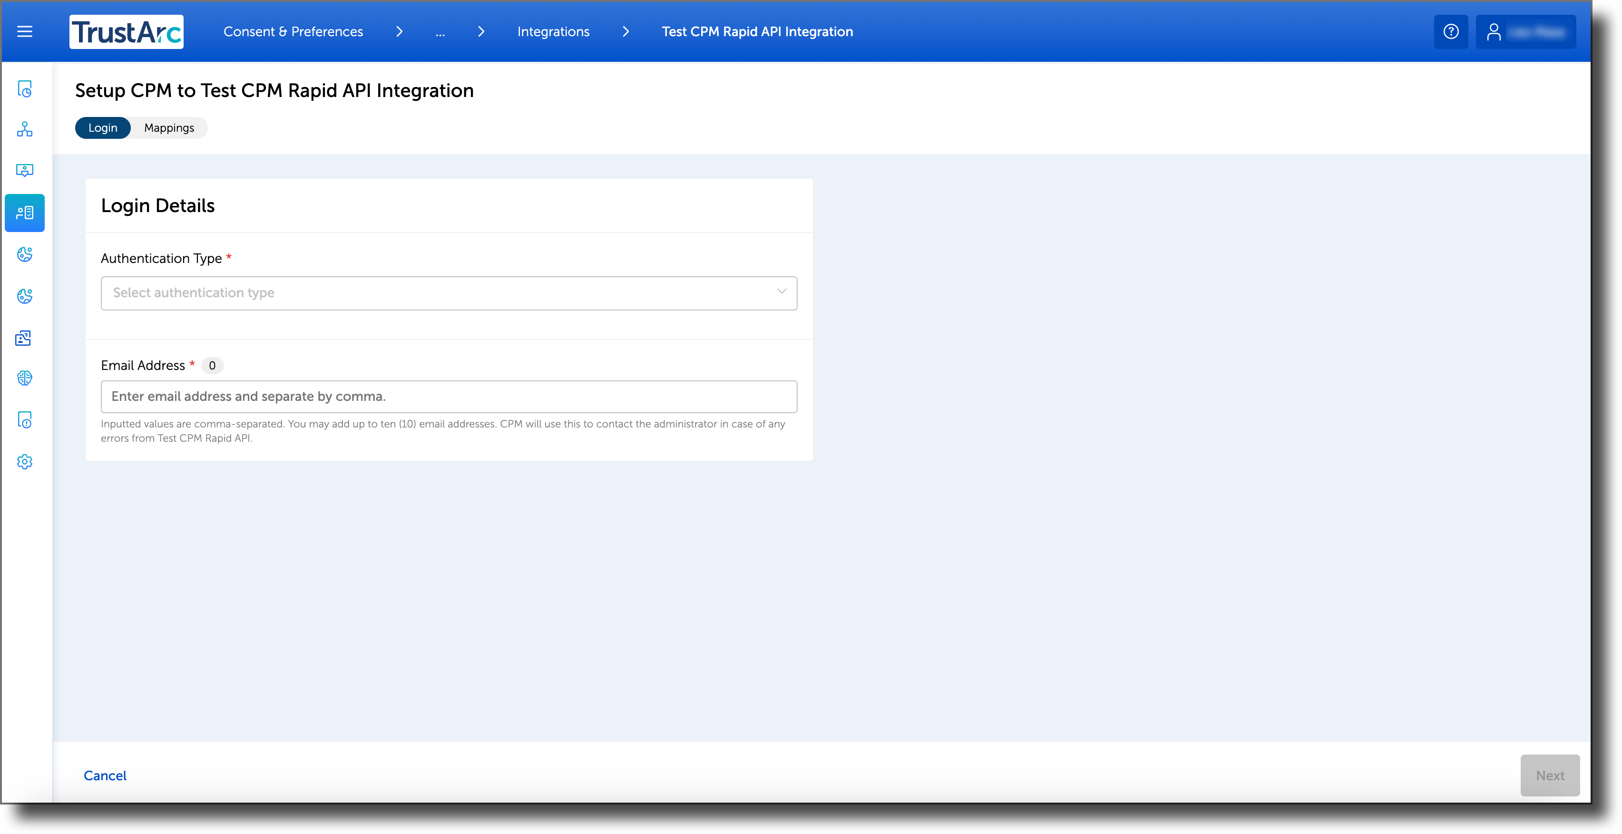
Task: Open the help question mark icon
Action: pyautogui.click(x=1451, y=31)
